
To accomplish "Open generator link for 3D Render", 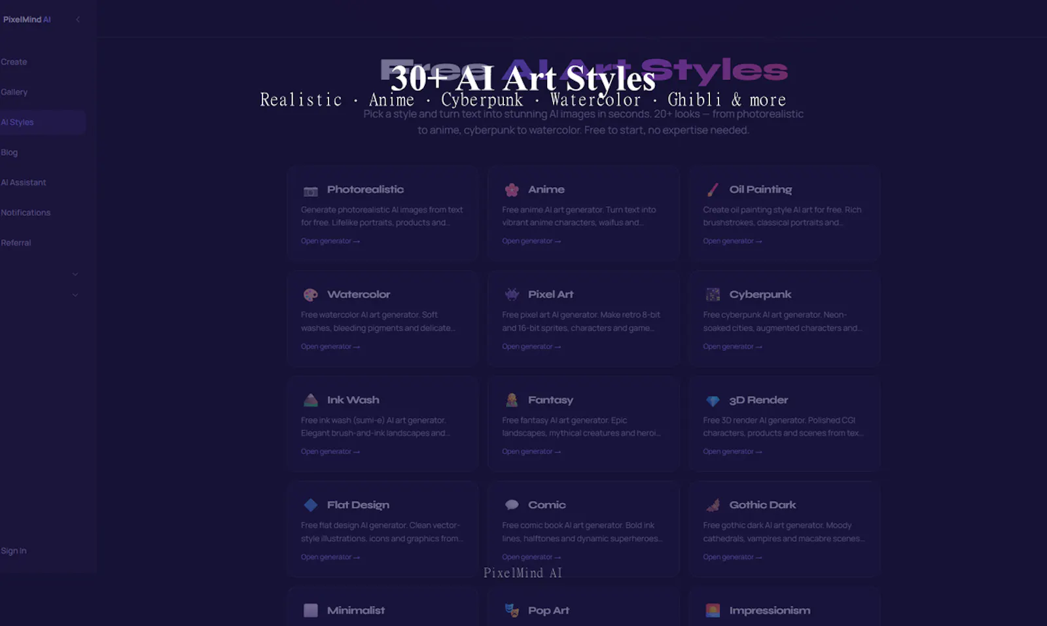I will pos(732,451).
